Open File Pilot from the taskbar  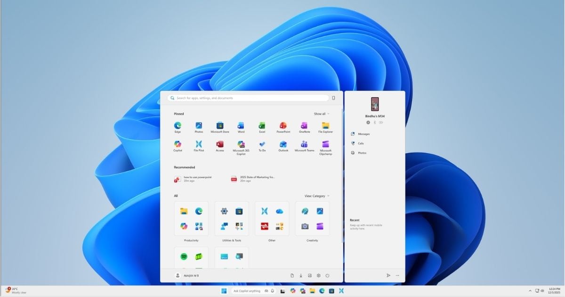(341, 291)
